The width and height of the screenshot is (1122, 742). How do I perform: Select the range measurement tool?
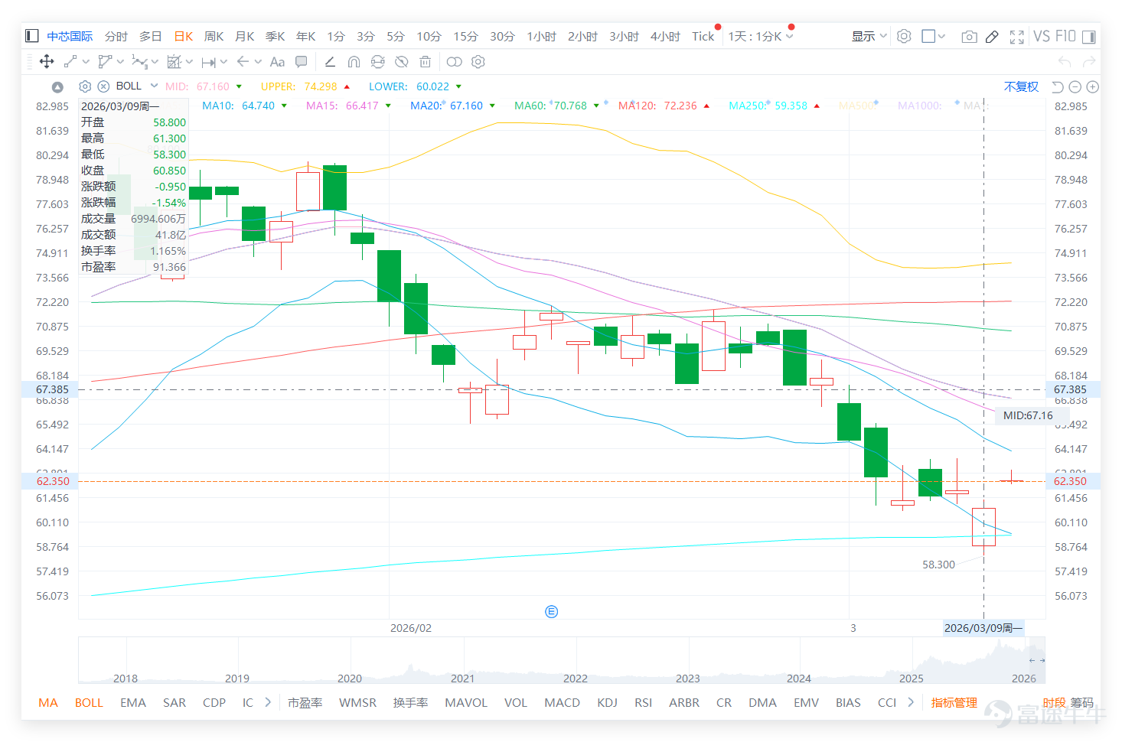point(208,62)
